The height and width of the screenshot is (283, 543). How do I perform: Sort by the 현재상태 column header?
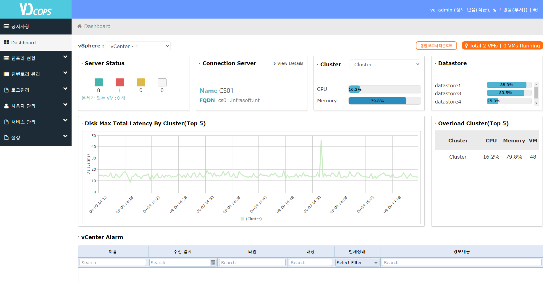(x=357, y=252)
